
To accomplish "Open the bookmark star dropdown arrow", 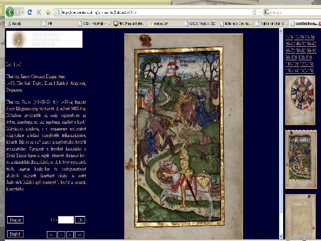I will click(259, 12).
